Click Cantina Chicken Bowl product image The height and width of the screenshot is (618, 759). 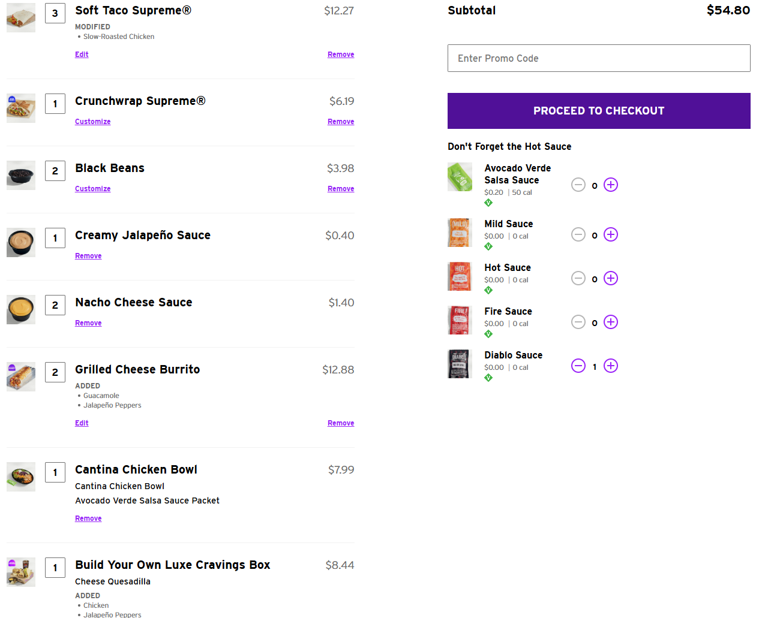pos(21,477)
